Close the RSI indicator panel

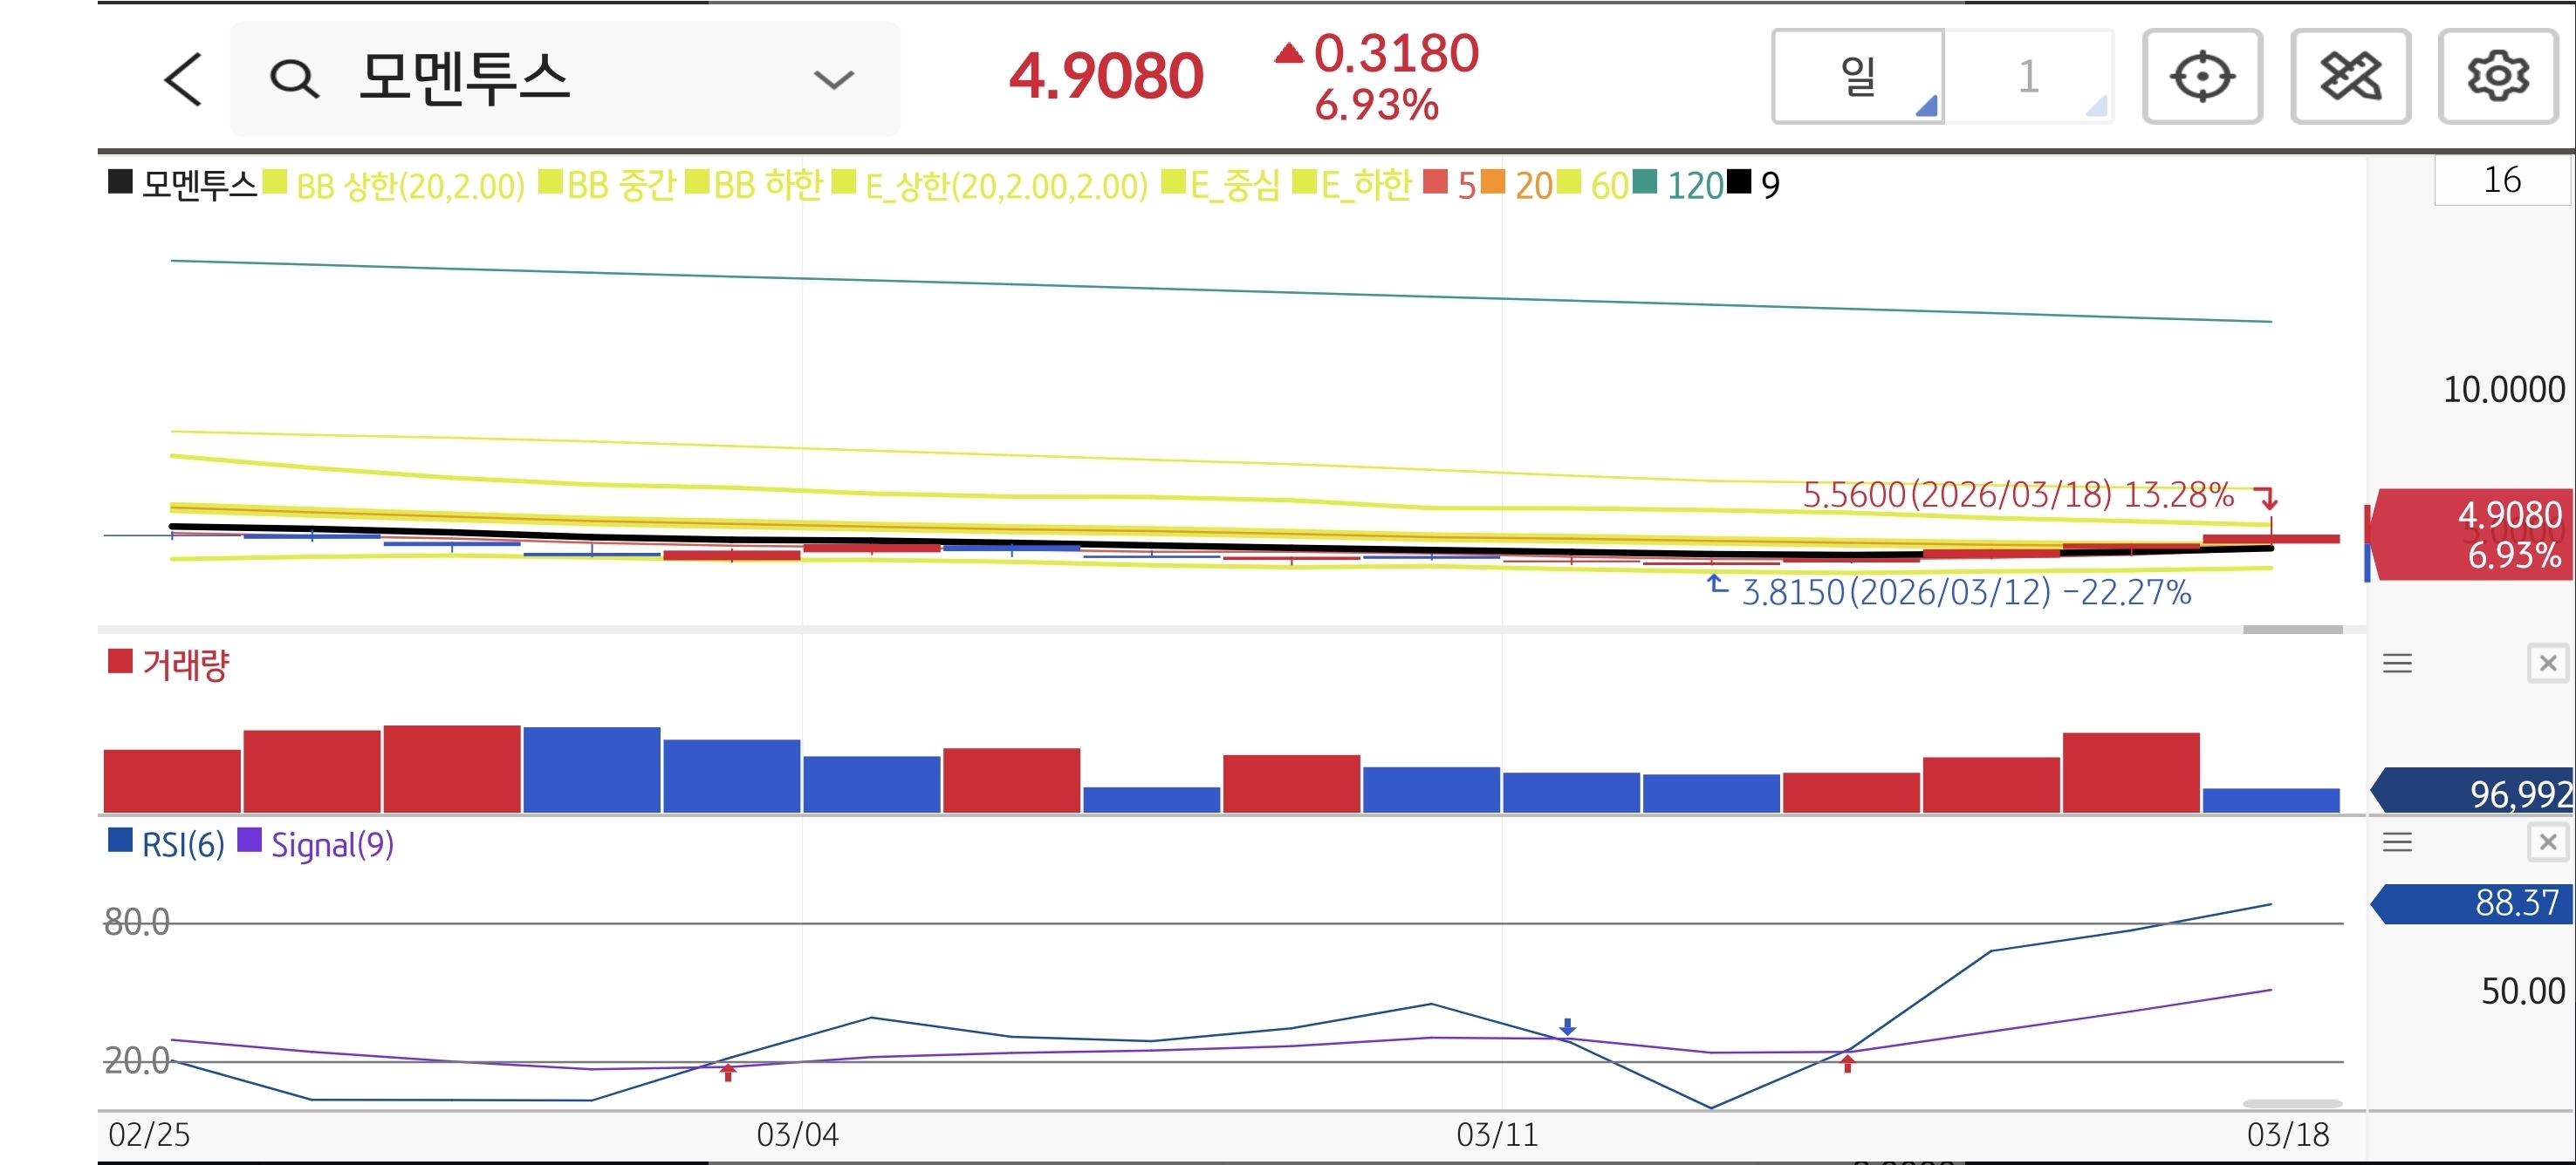click(2547, 842)
